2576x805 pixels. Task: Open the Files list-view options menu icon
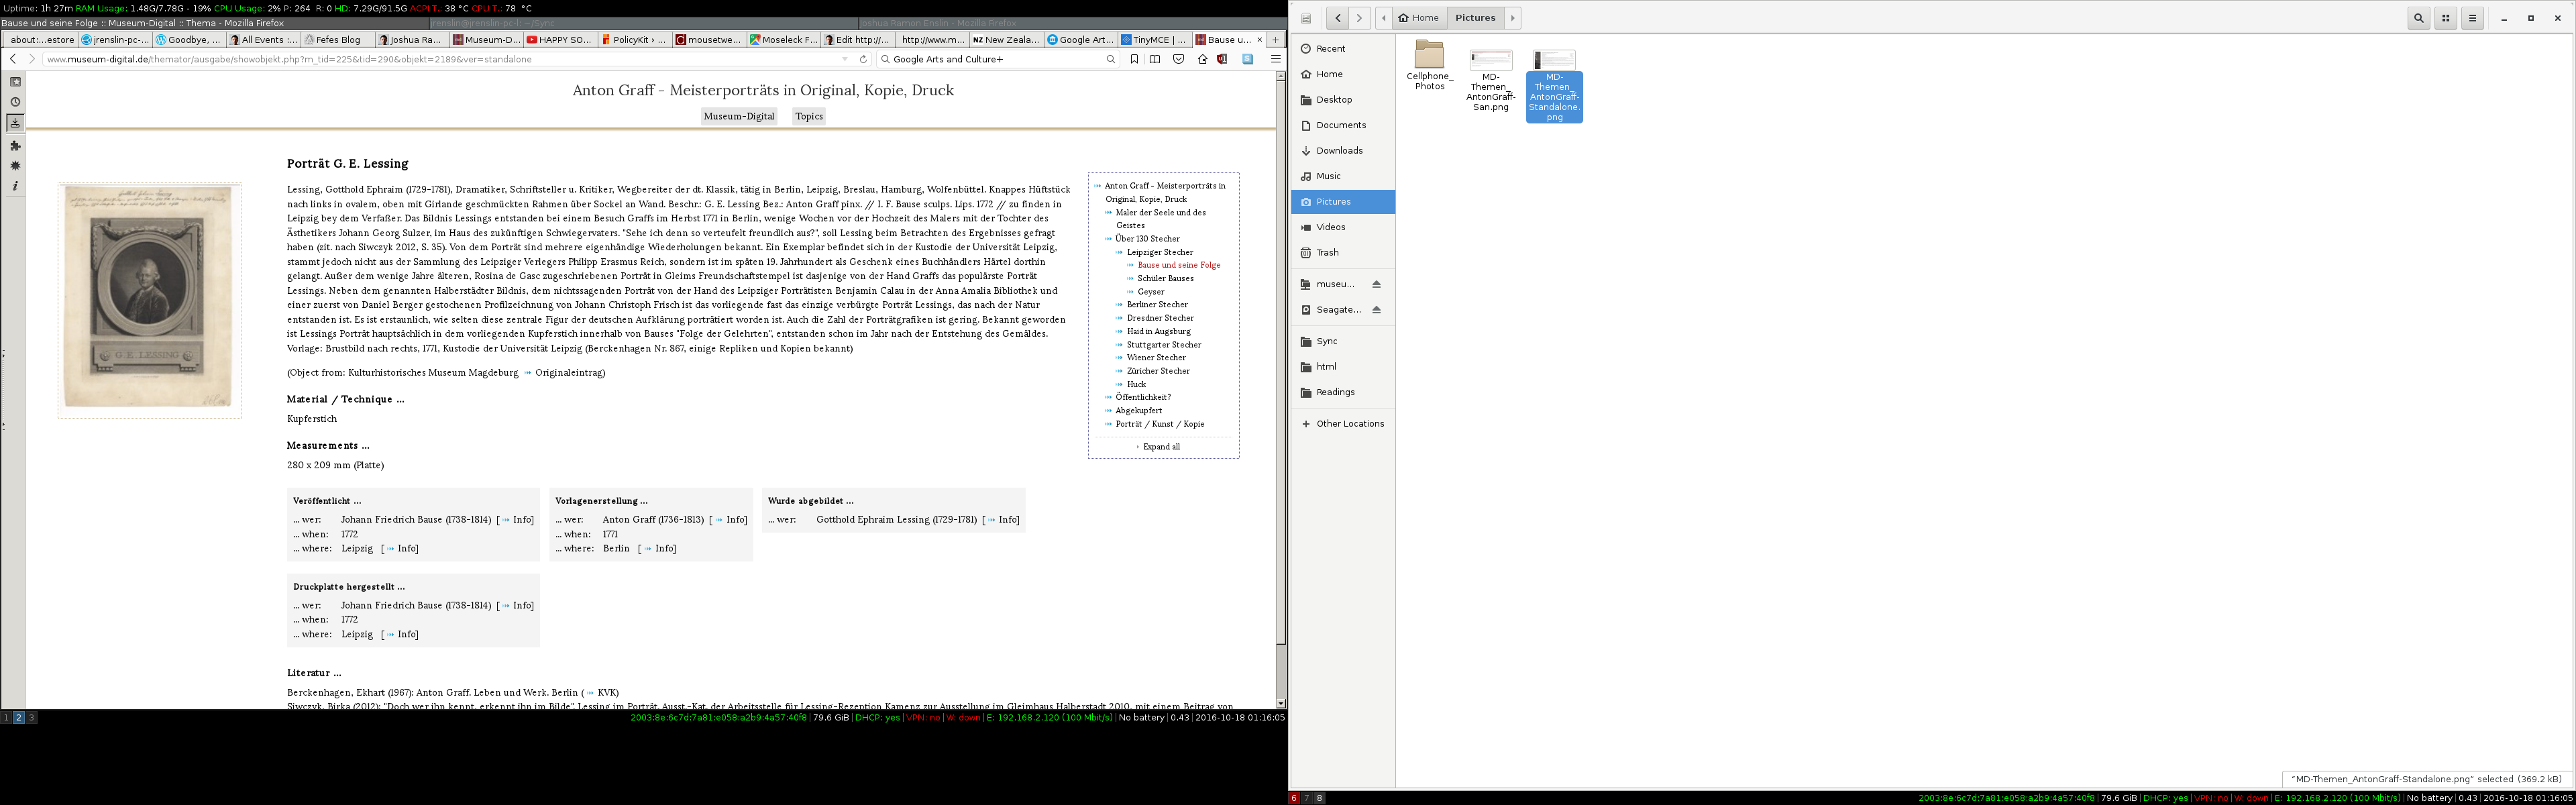[x=2472, y=18]
